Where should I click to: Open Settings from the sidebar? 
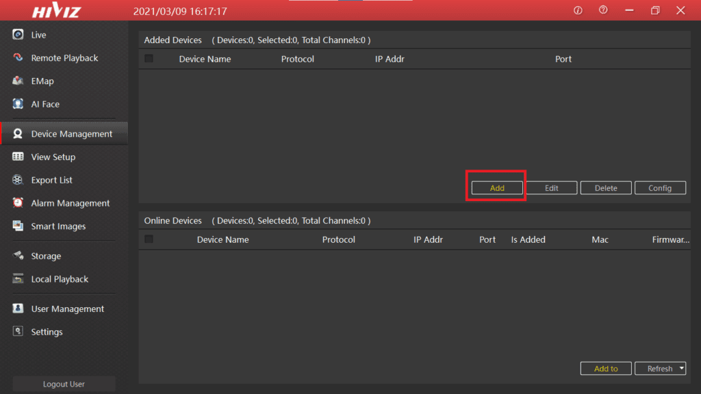(47, 331)
